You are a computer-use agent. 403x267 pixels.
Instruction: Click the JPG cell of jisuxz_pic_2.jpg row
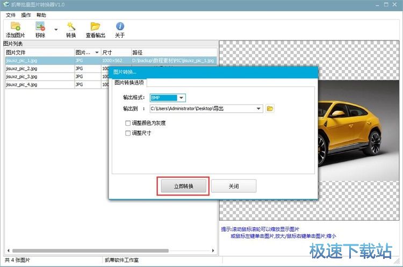pos(88,69)
